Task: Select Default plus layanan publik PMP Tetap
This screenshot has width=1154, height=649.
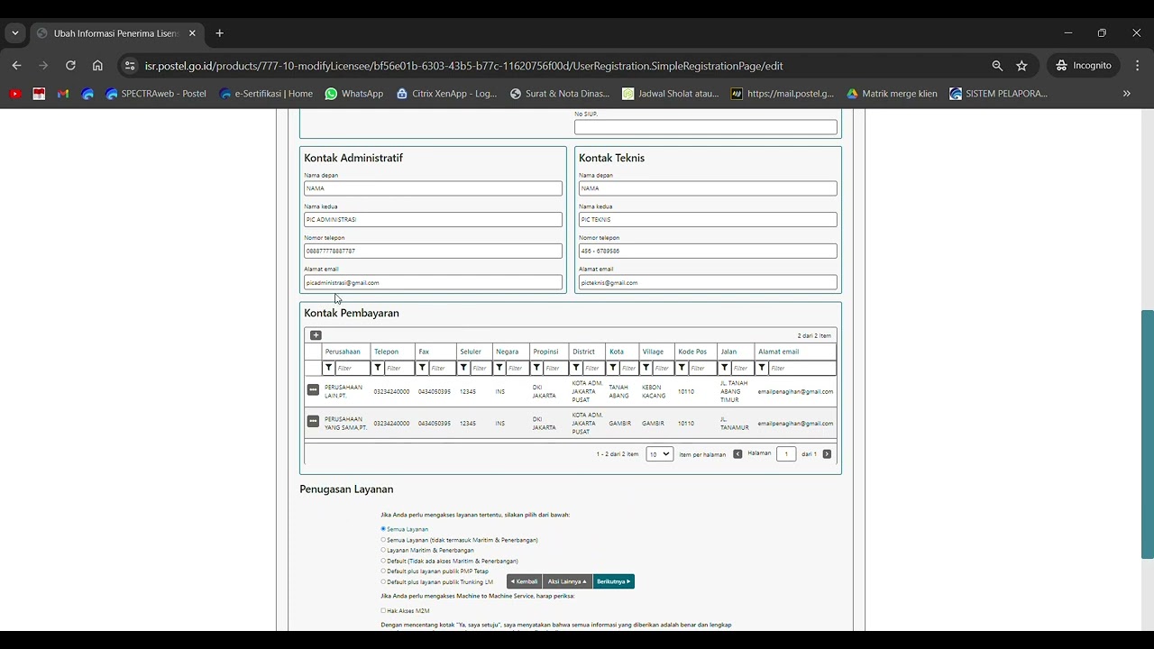Action: pyautogui.click(x=383, y=571)
